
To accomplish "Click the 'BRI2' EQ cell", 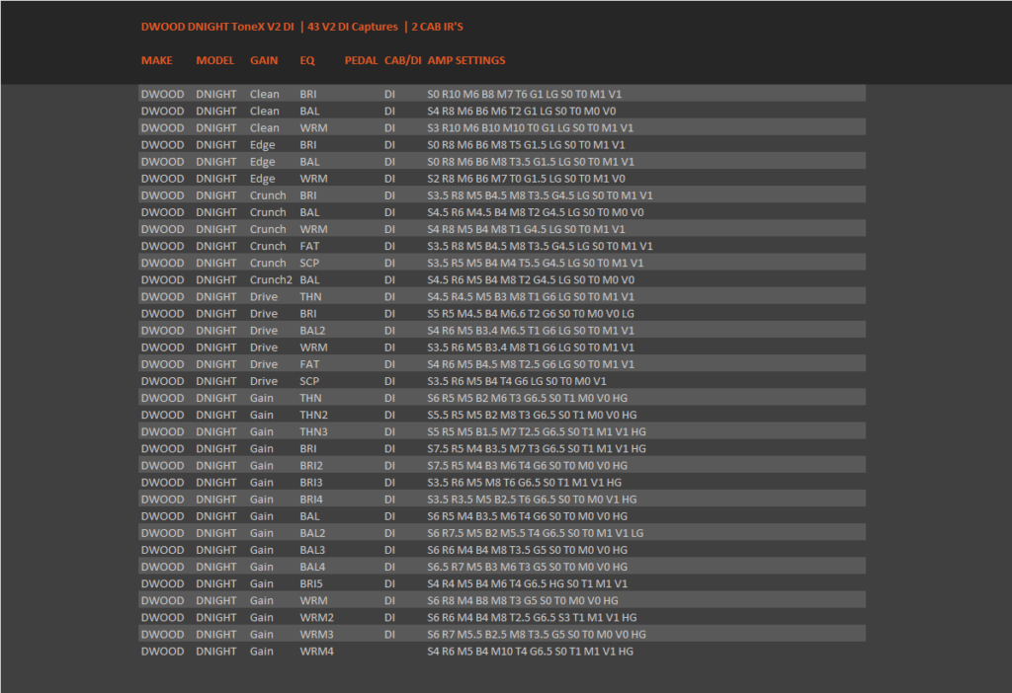I will point(311,465).
